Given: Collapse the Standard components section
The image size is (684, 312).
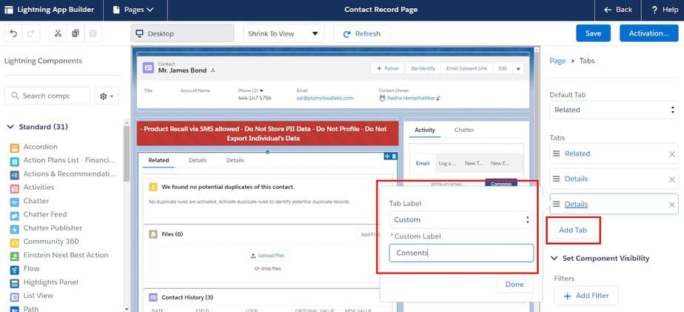Looking at the screenshot, I should (10, 127).
